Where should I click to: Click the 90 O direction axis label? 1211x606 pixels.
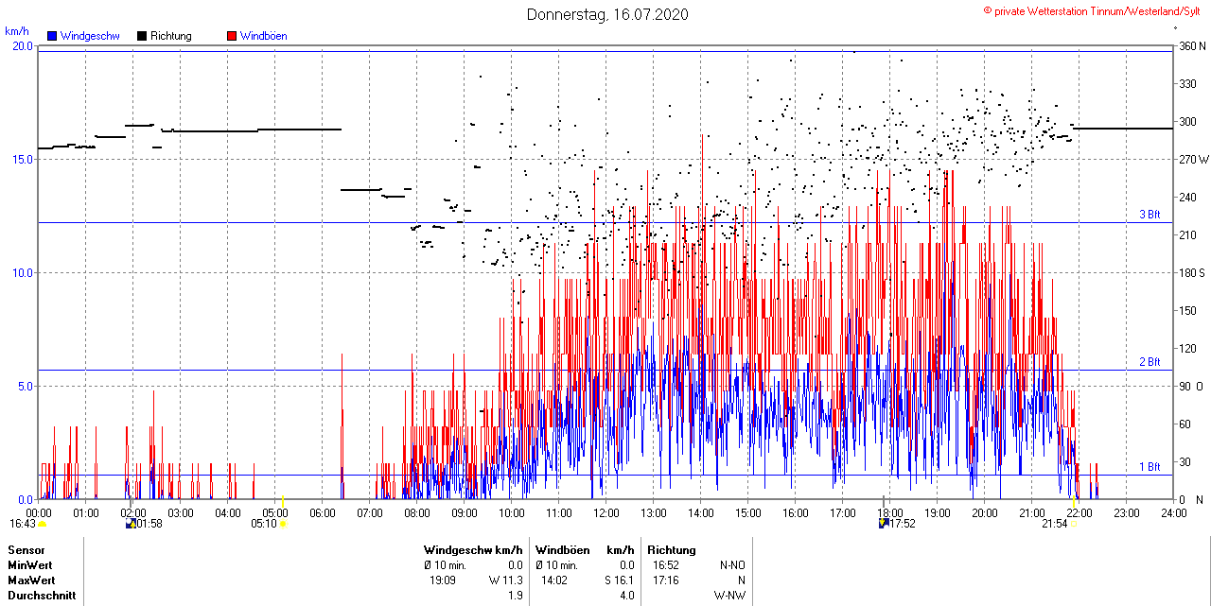click(x=1190, y=387)
